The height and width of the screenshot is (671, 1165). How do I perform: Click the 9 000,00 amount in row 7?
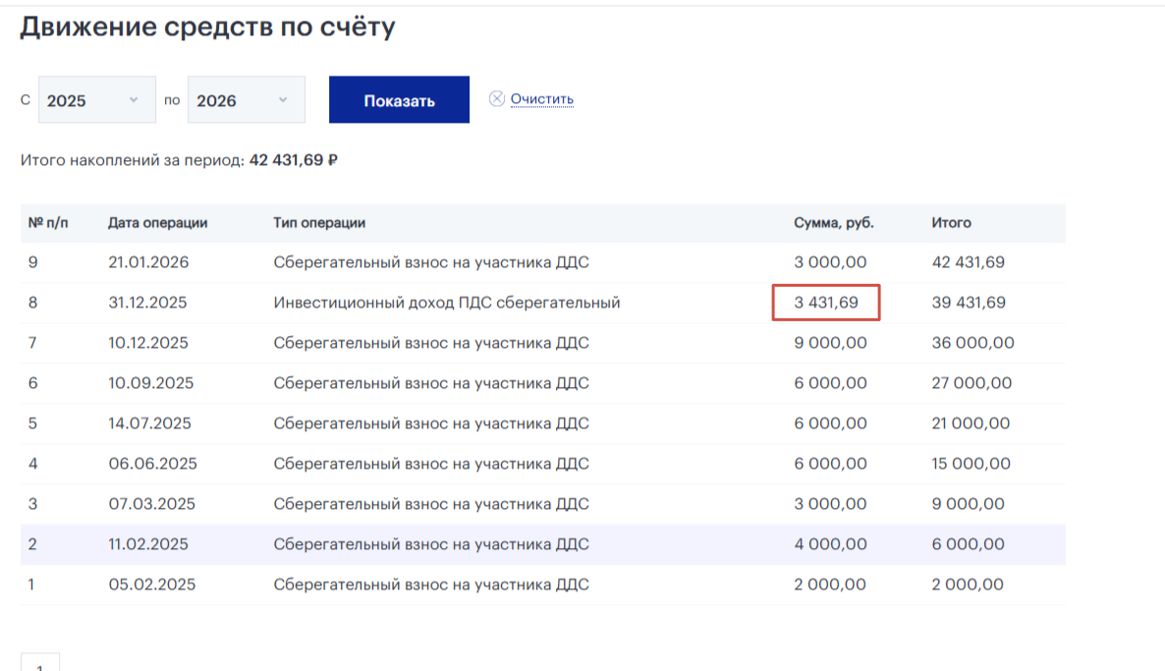(x=831, y=343)
